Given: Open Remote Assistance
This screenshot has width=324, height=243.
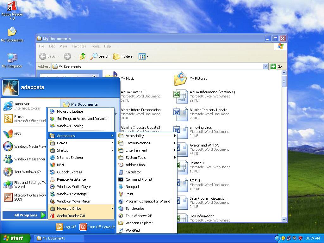Looking at the screenshot, I should 81,179.
